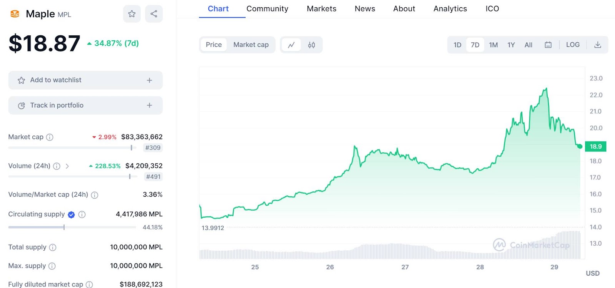Screen dimensions: 615x288
Task: Click the 44.18% supply percentage
Action: pos(153,228)
